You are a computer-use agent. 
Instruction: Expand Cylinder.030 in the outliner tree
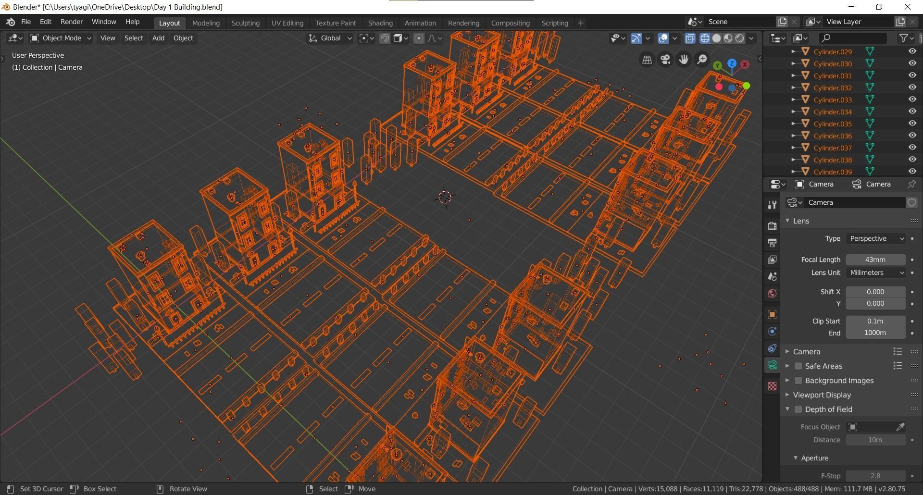[794, 63]
